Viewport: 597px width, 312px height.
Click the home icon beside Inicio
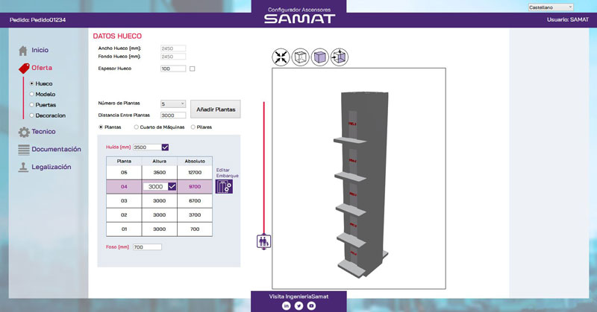[x=23, y=50]
